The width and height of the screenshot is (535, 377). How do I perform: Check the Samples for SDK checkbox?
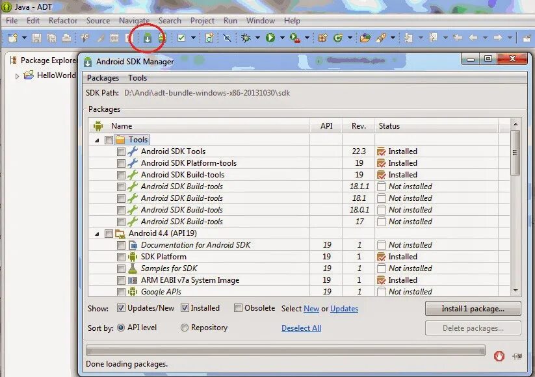point(121,269)
